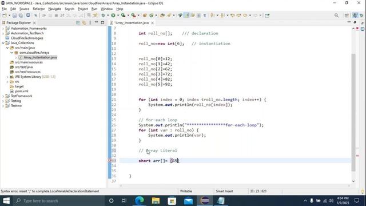
Task: Open the Debug dropdown arrow
Action: (x=108, y=15)
